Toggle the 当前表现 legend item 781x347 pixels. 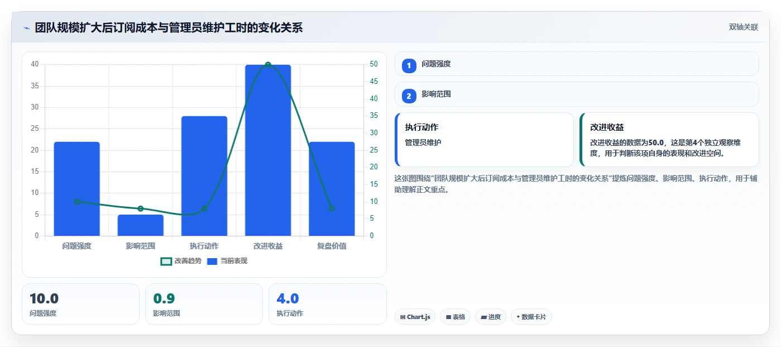(x=227, y=261)
